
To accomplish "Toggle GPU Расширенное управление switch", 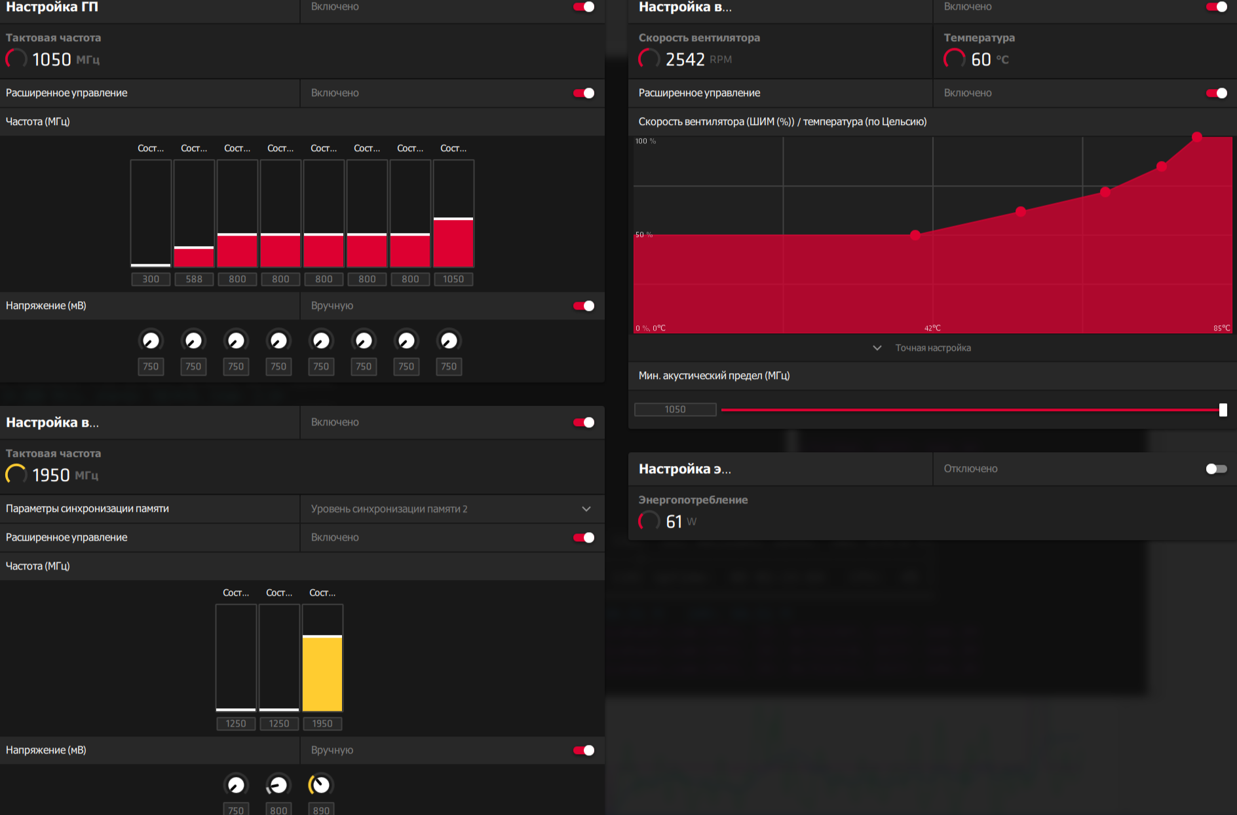I will pos(584,93).
